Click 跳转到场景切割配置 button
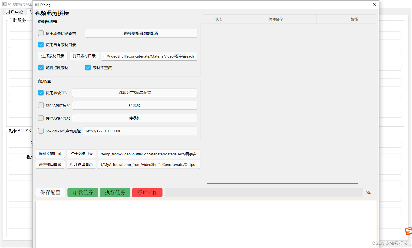This screenshot has height=248, width=412. tap(141, 33)
